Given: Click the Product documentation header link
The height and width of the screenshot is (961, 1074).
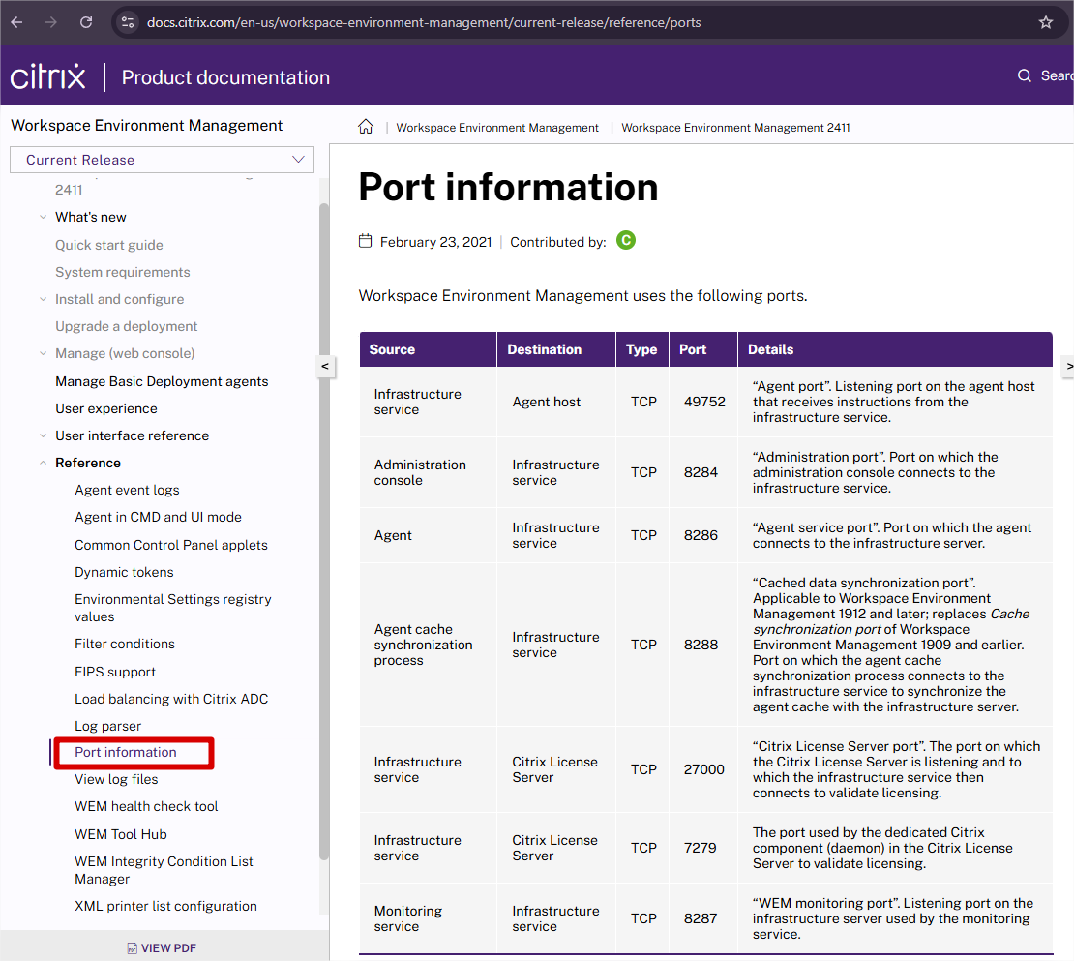Looking at the screenshot, I should [x=225, y=77].
